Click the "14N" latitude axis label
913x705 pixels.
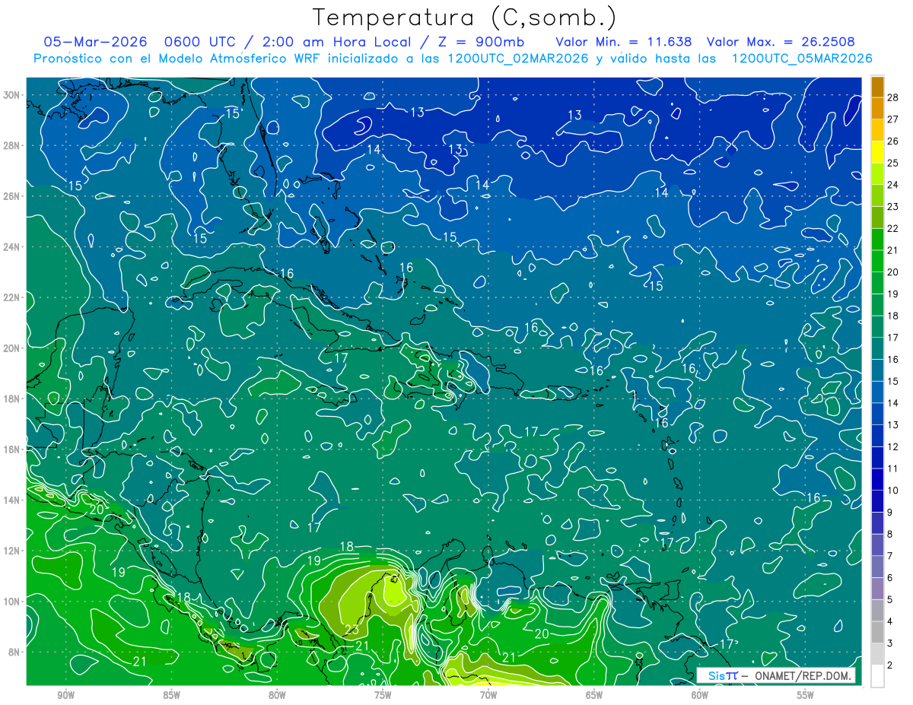(x=13, y=500)
